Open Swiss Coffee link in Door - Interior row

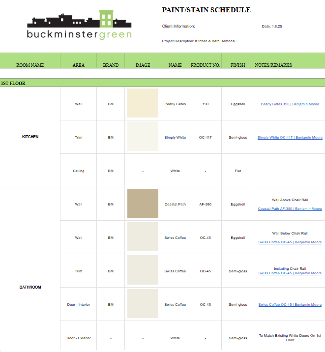tap(290, 305)
